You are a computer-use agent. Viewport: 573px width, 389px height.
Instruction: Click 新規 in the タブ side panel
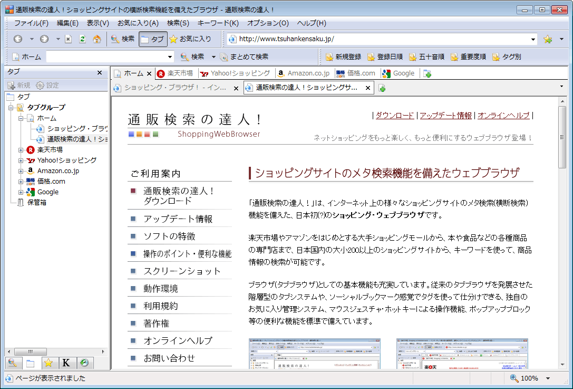point(18,86)
